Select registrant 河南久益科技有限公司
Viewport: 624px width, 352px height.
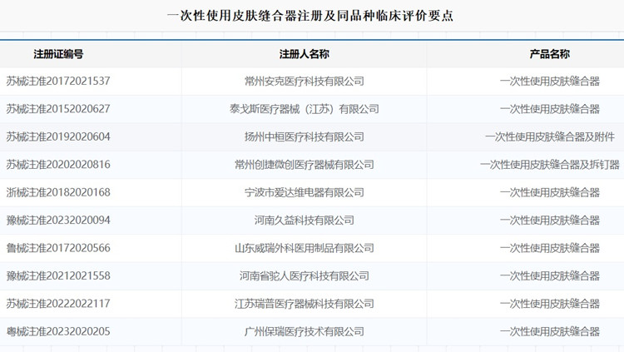point(305,221)
